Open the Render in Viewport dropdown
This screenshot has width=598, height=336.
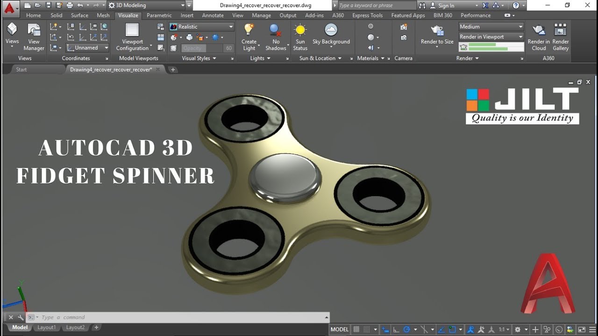click(491, 37)
